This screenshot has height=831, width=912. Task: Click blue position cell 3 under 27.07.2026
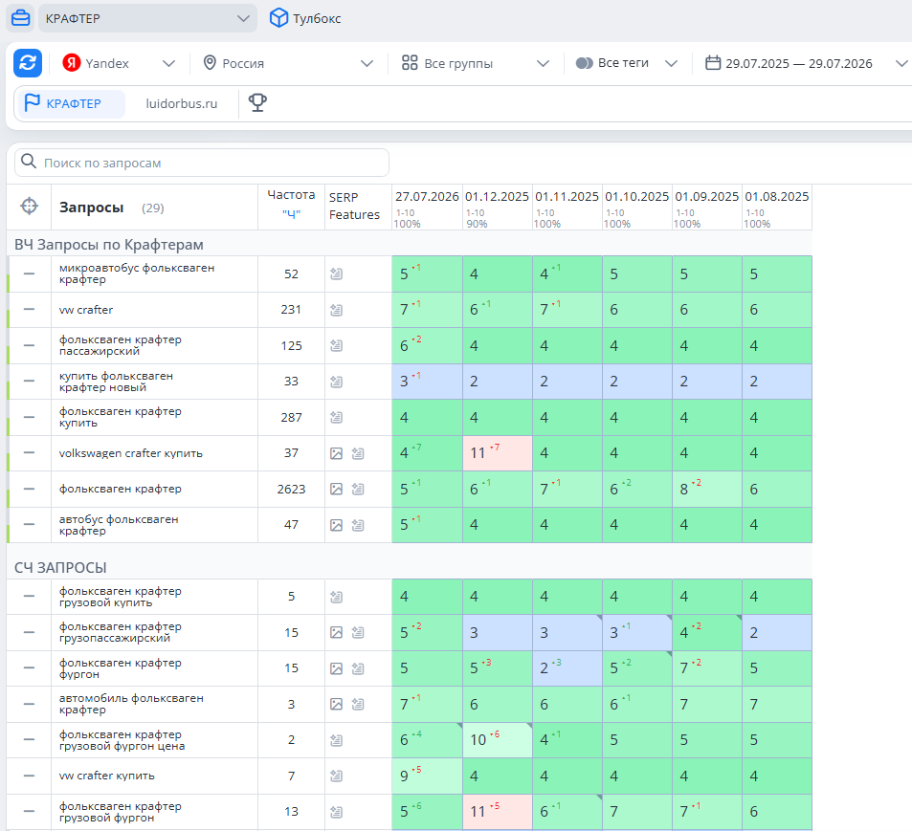(427, 382)
